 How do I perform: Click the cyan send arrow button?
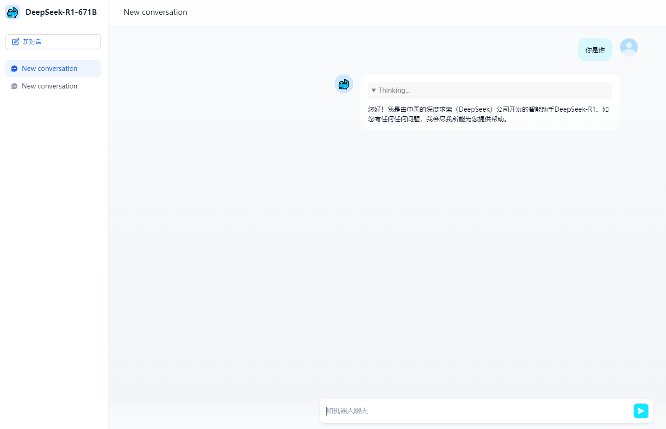(641, 411)
